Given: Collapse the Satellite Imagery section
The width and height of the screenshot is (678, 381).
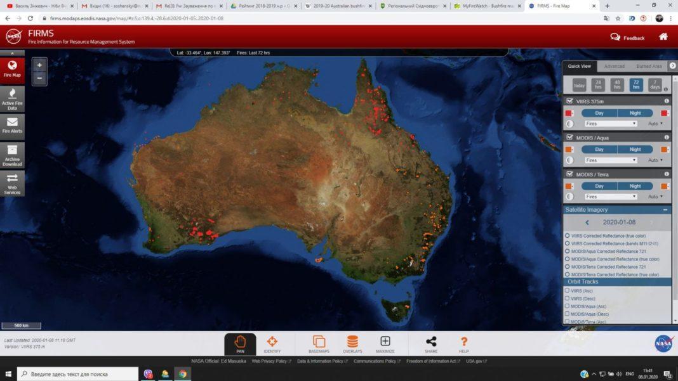Looking at the screenshot, I should [x=665, y=210].
